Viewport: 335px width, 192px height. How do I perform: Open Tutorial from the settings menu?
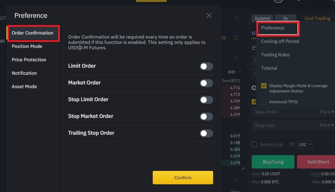pos(269,68)
